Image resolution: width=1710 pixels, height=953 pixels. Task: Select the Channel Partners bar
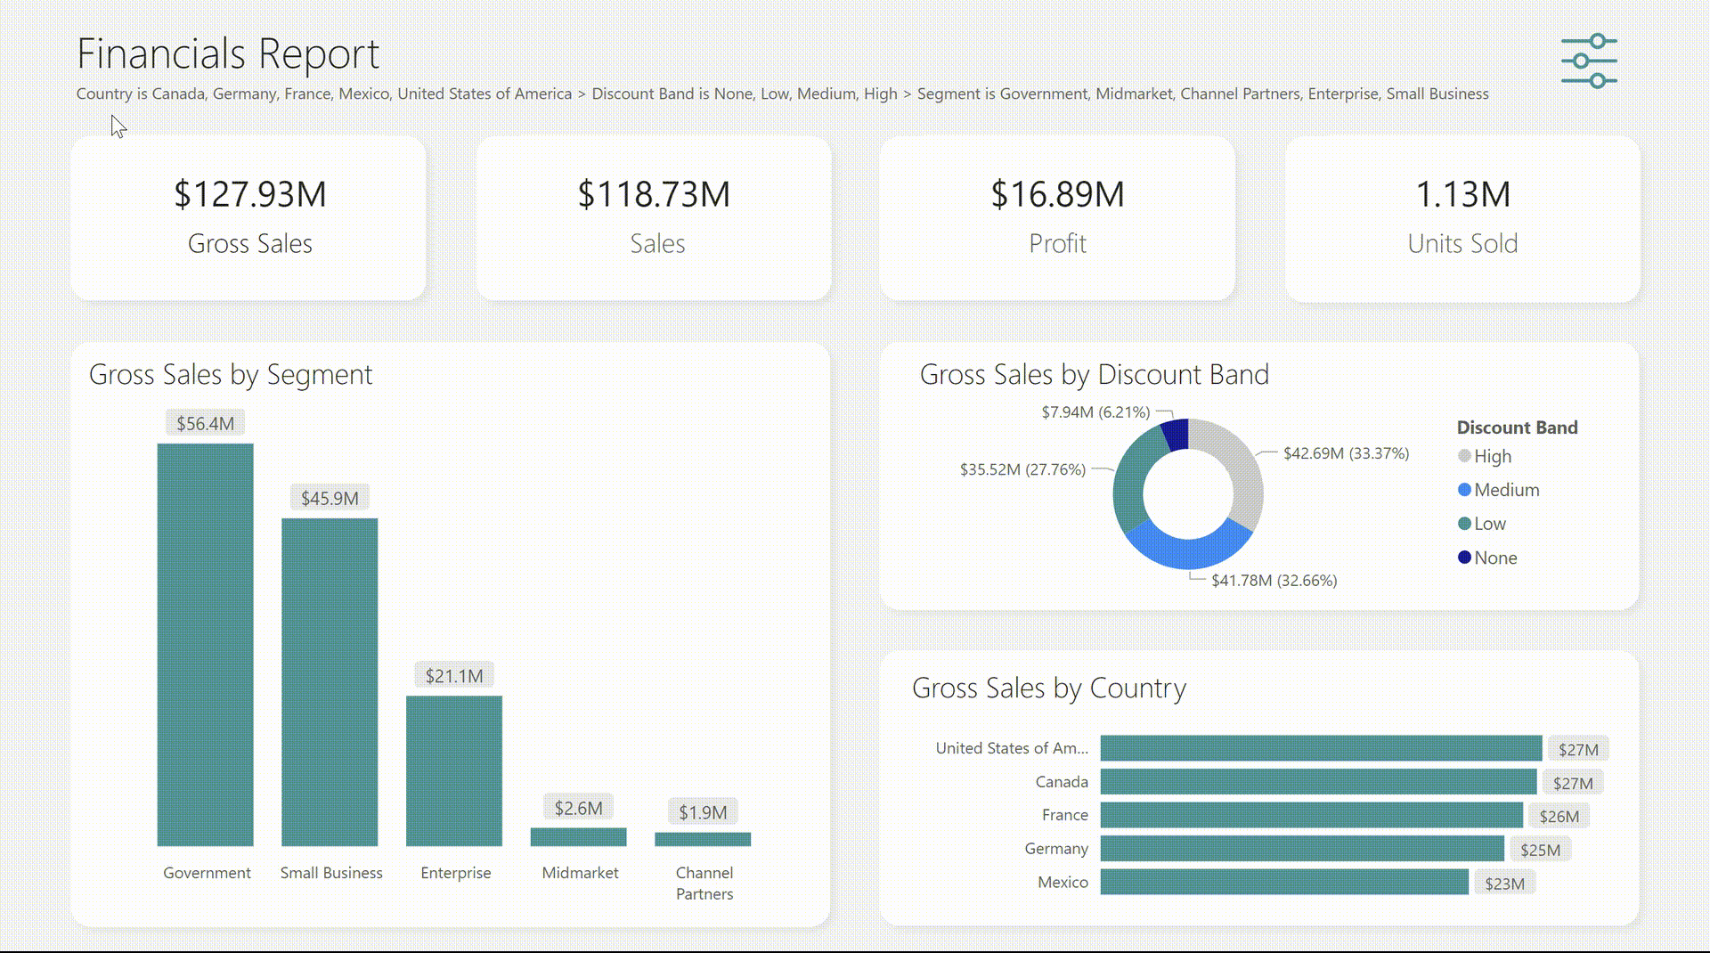pyautogui.click(x=703, y=837)
